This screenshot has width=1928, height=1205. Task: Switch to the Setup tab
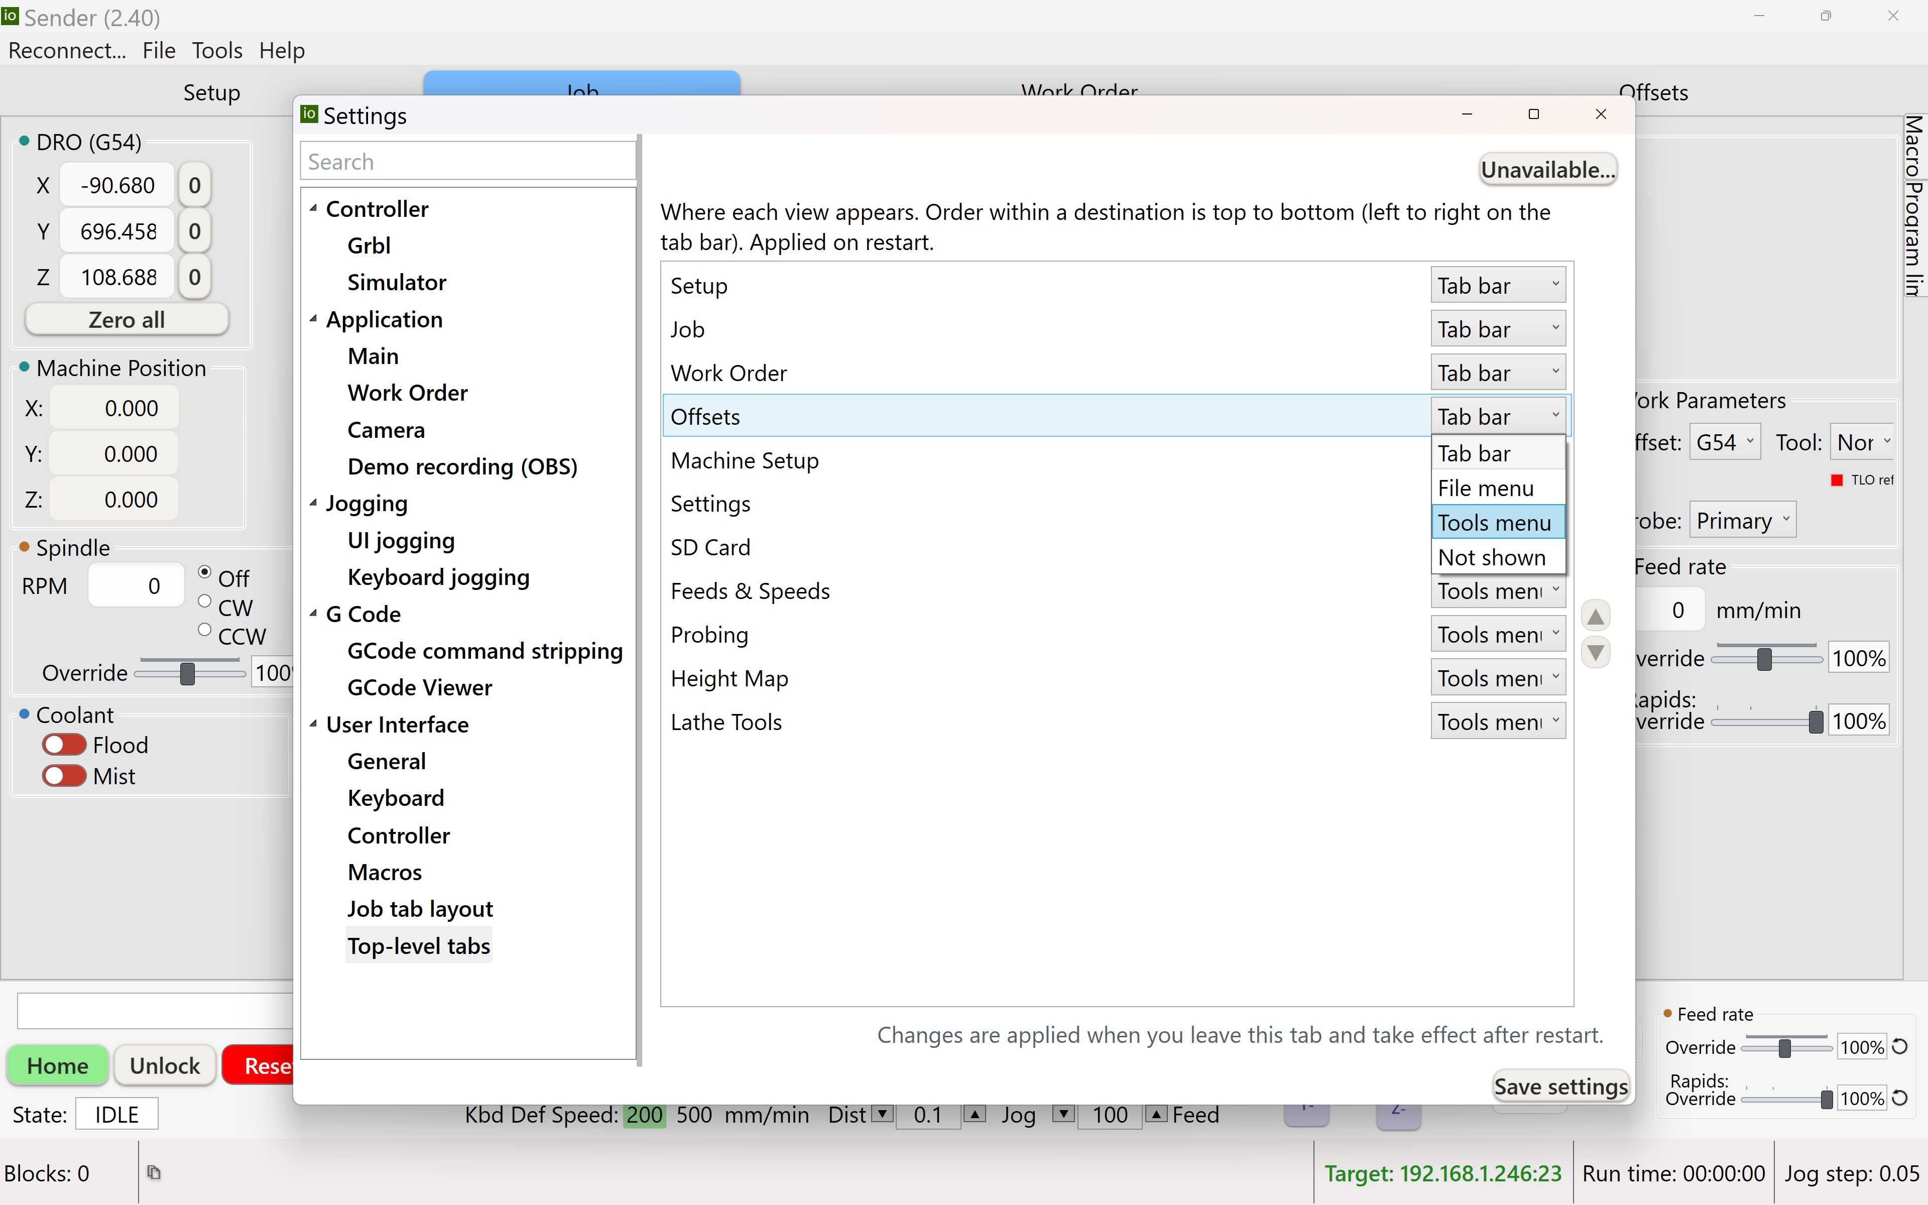(211, 92)
